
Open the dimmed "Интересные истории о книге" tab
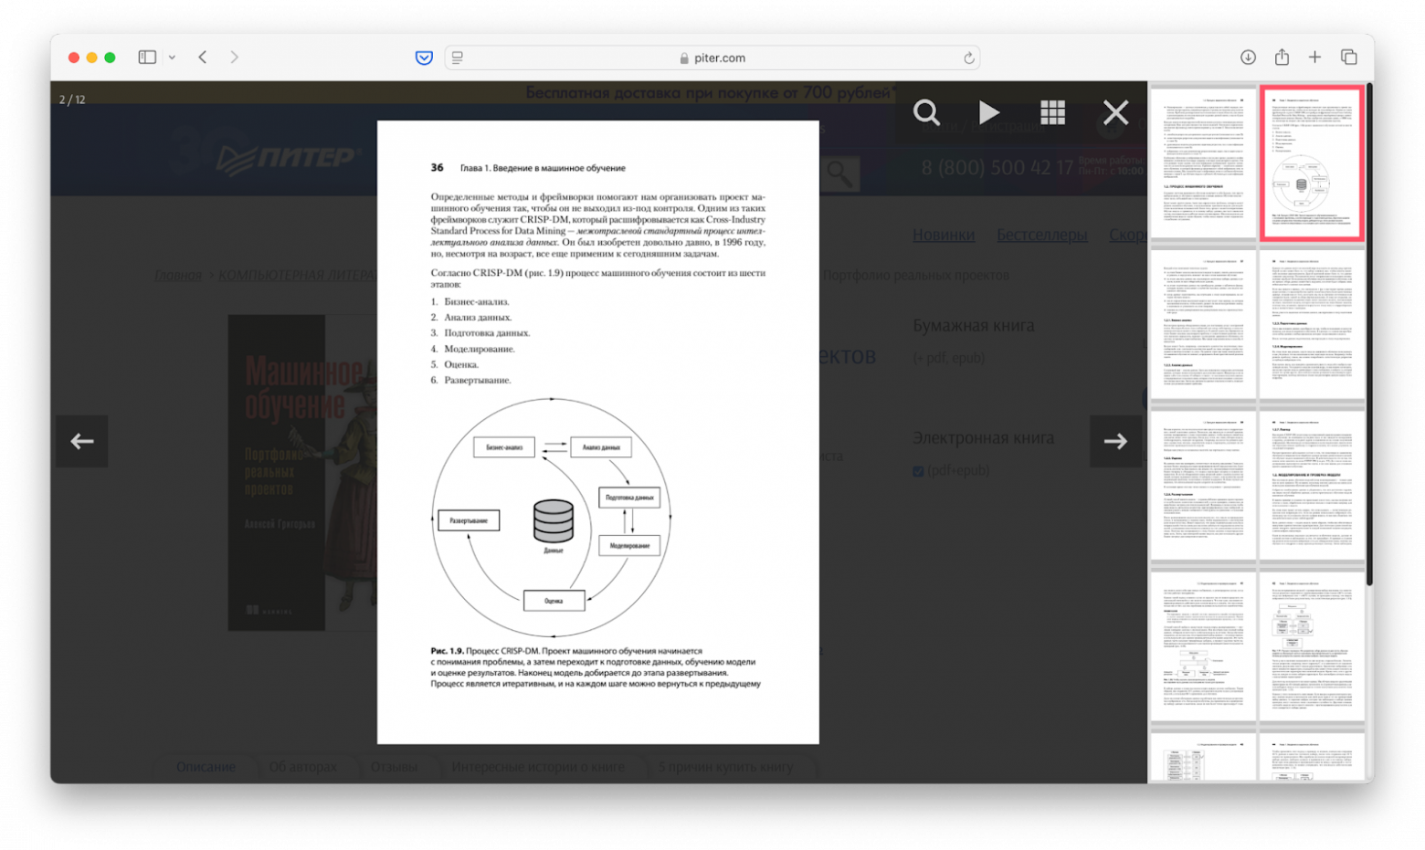pyautogui.click(x=538, y=767)
